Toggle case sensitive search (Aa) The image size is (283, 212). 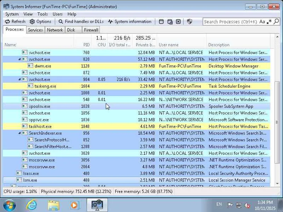(262, 22)
